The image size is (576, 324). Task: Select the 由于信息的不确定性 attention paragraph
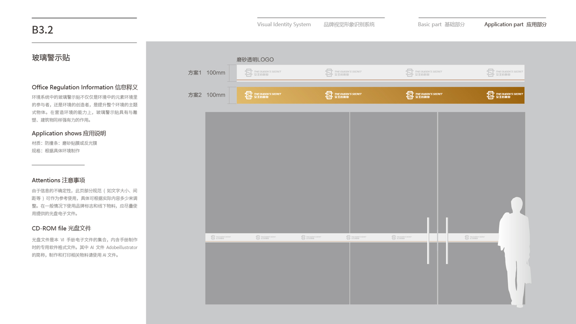(x=85, y=202)
